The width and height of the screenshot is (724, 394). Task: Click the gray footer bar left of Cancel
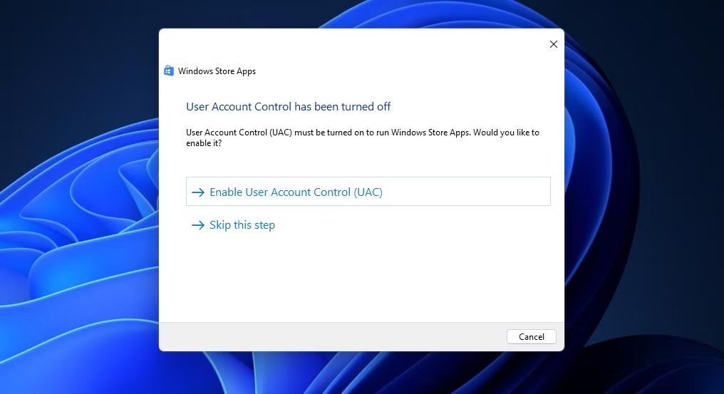[333, 337]
